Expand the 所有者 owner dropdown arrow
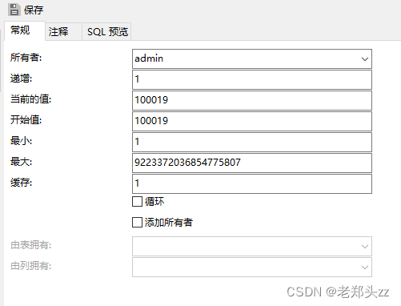401x306 pixels. (365, 58)
